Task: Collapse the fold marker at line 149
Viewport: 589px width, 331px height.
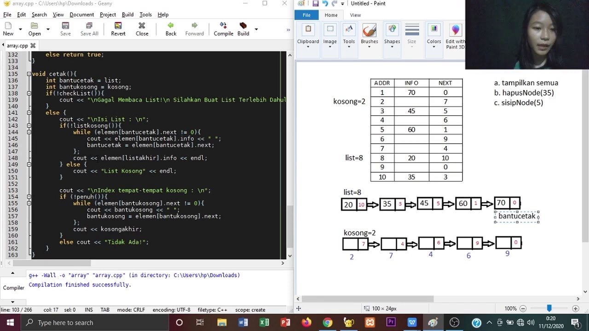Action: [x=29, y=164]
